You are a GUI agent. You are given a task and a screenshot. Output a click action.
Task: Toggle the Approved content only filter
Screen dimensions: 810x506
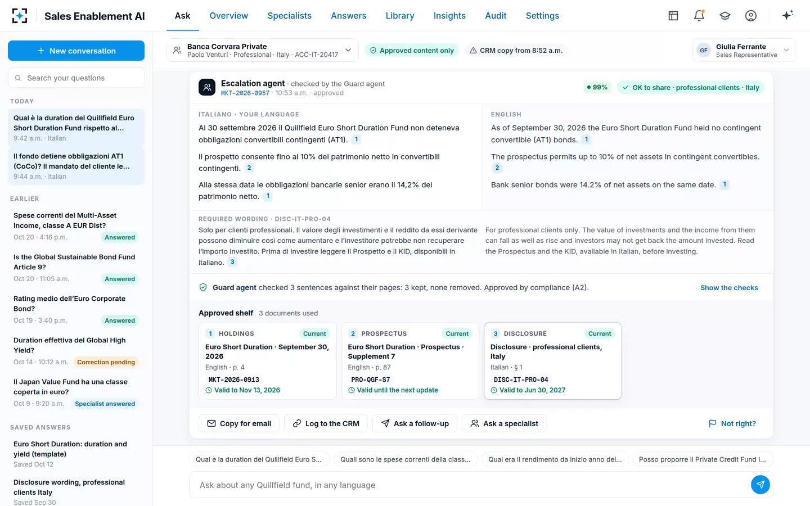click(x=412, y=51)
